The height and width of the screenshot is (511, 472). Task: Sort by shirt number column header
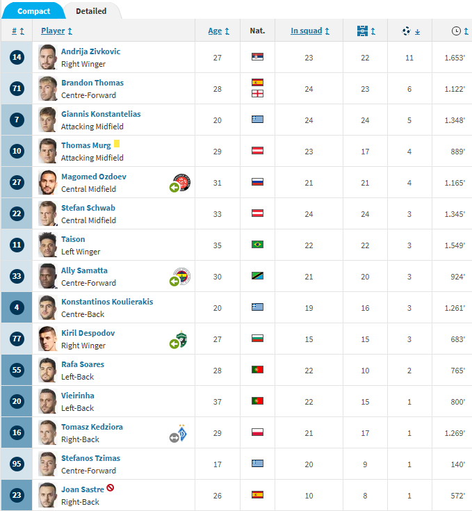click(x=18, y=31)
